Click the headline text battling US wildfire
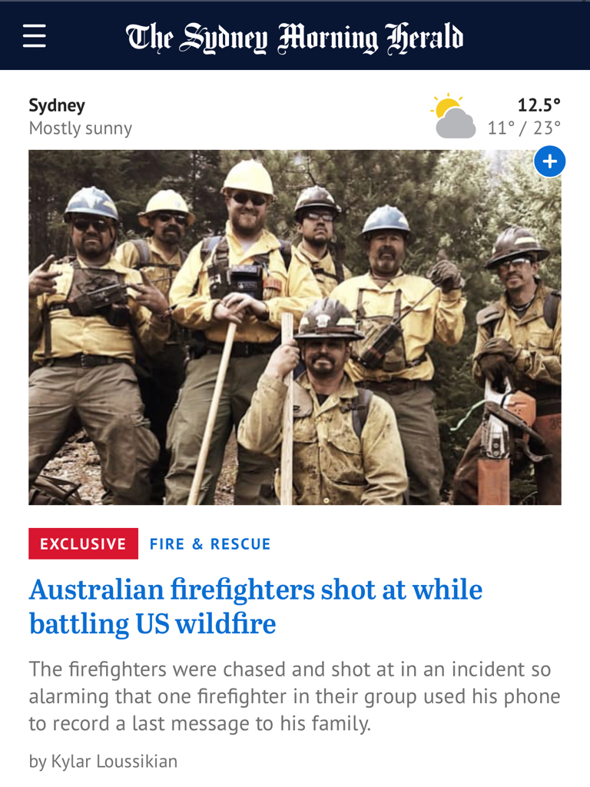This screenshot has width=590, height=787. pyautogui.click(x=153, y=623)
